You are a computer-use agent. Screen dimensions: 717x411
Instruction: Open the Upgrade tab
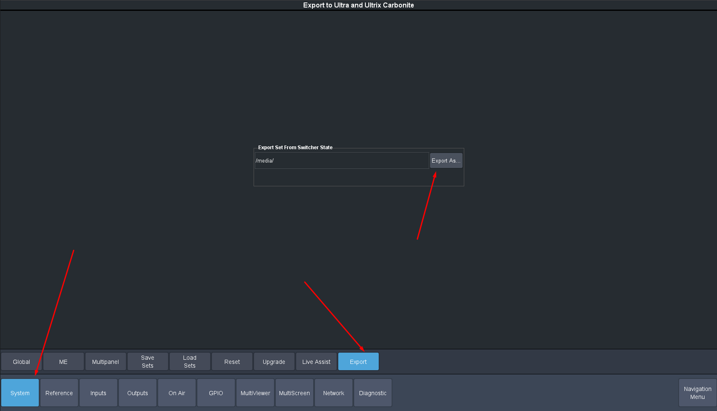point(274,361)
